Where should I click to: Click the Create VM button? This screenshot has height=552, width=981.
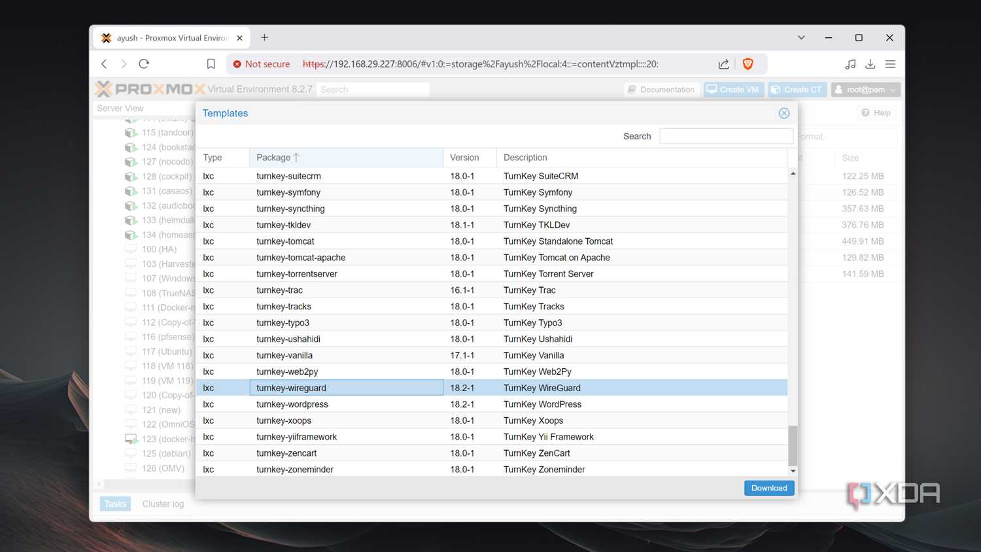(x=734, y=90)
